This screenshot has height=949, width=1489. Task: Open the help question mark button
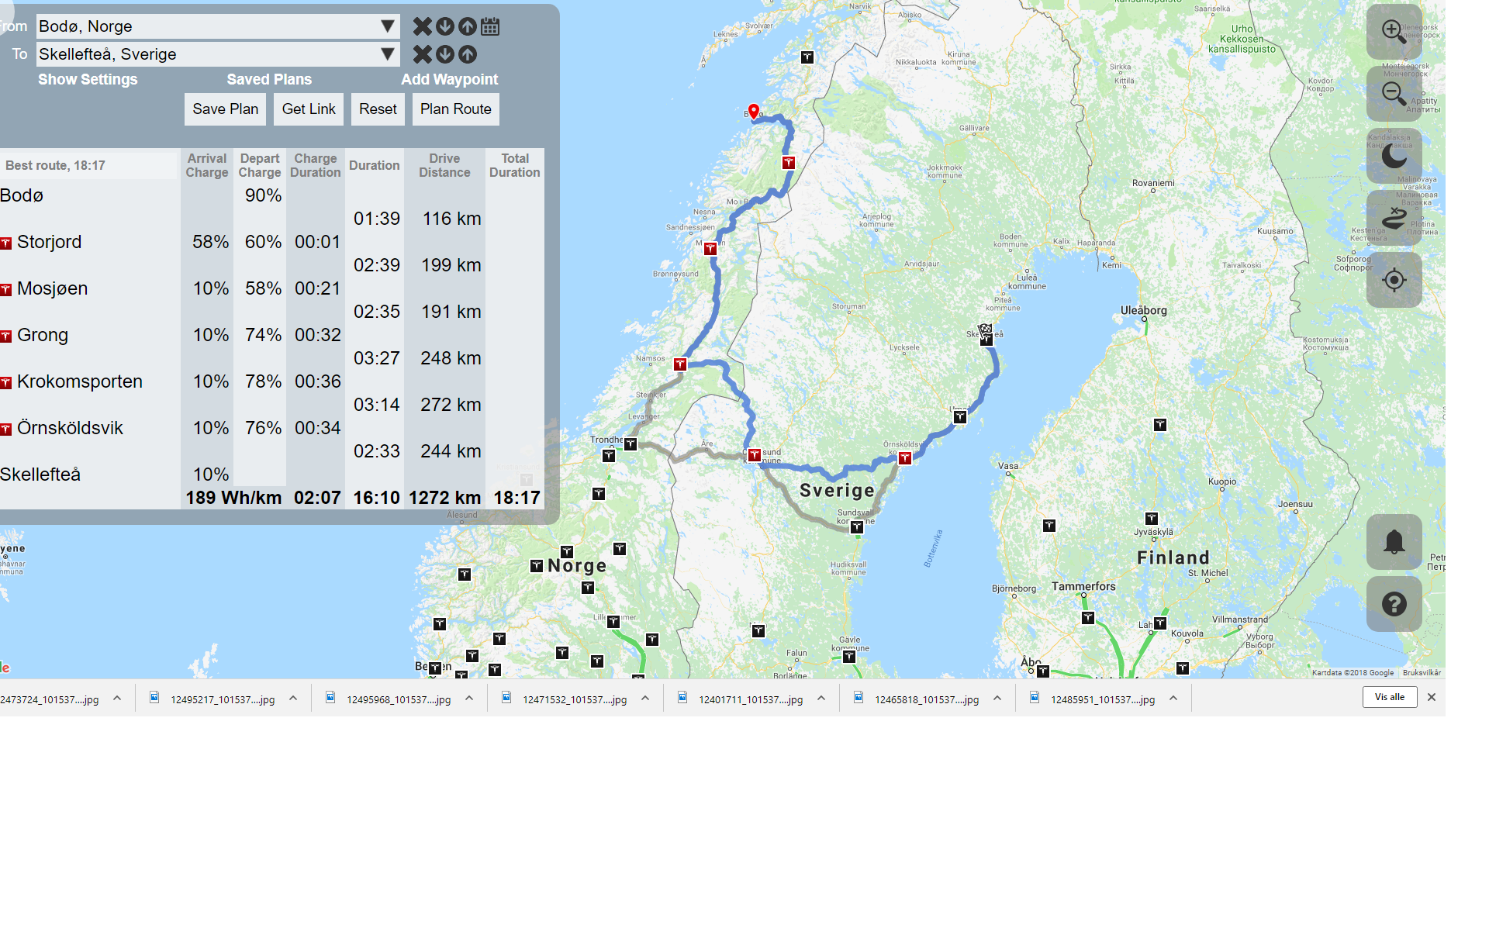[1394, 604]
